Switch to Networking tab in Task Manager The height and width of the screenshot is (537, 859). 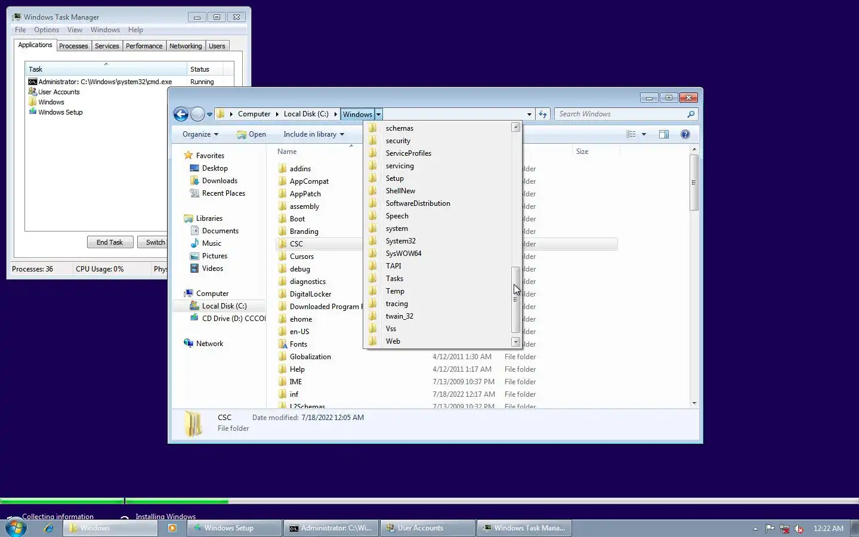(x=186, y=46)
